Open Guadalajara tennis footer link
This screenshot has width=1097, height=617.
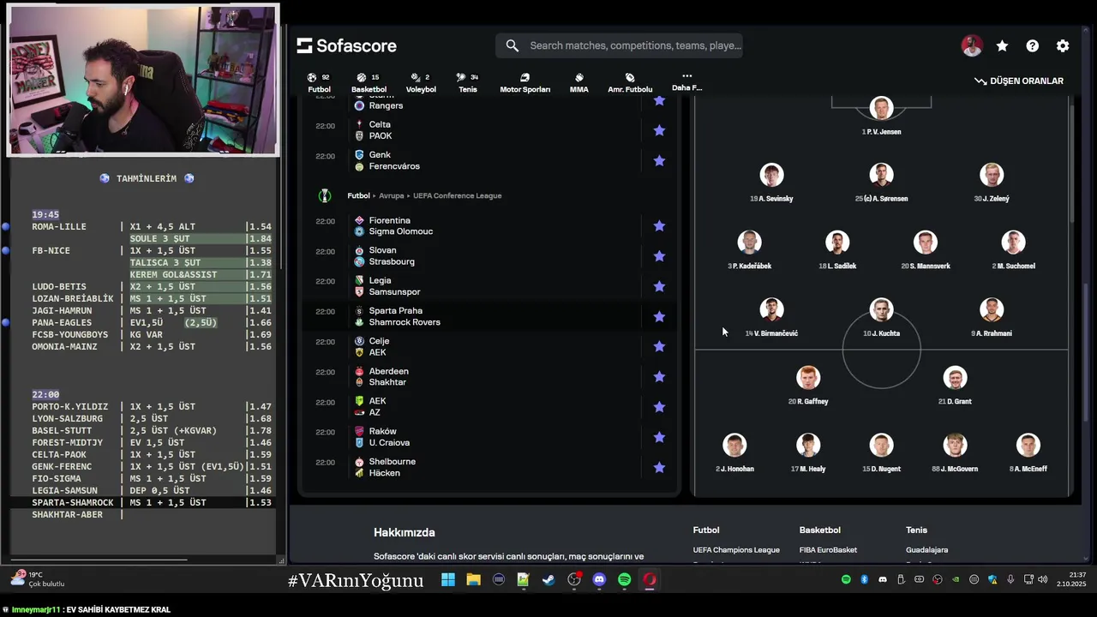[x=926, y=550]
